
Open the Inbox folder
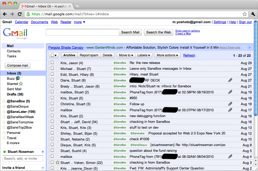tap(14, 73)
